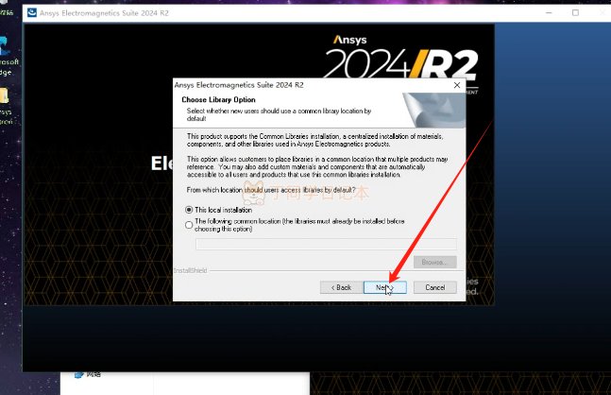611x395 pixels.
Task: Click the Ansys app icon in the title bar
Action: 31,13
